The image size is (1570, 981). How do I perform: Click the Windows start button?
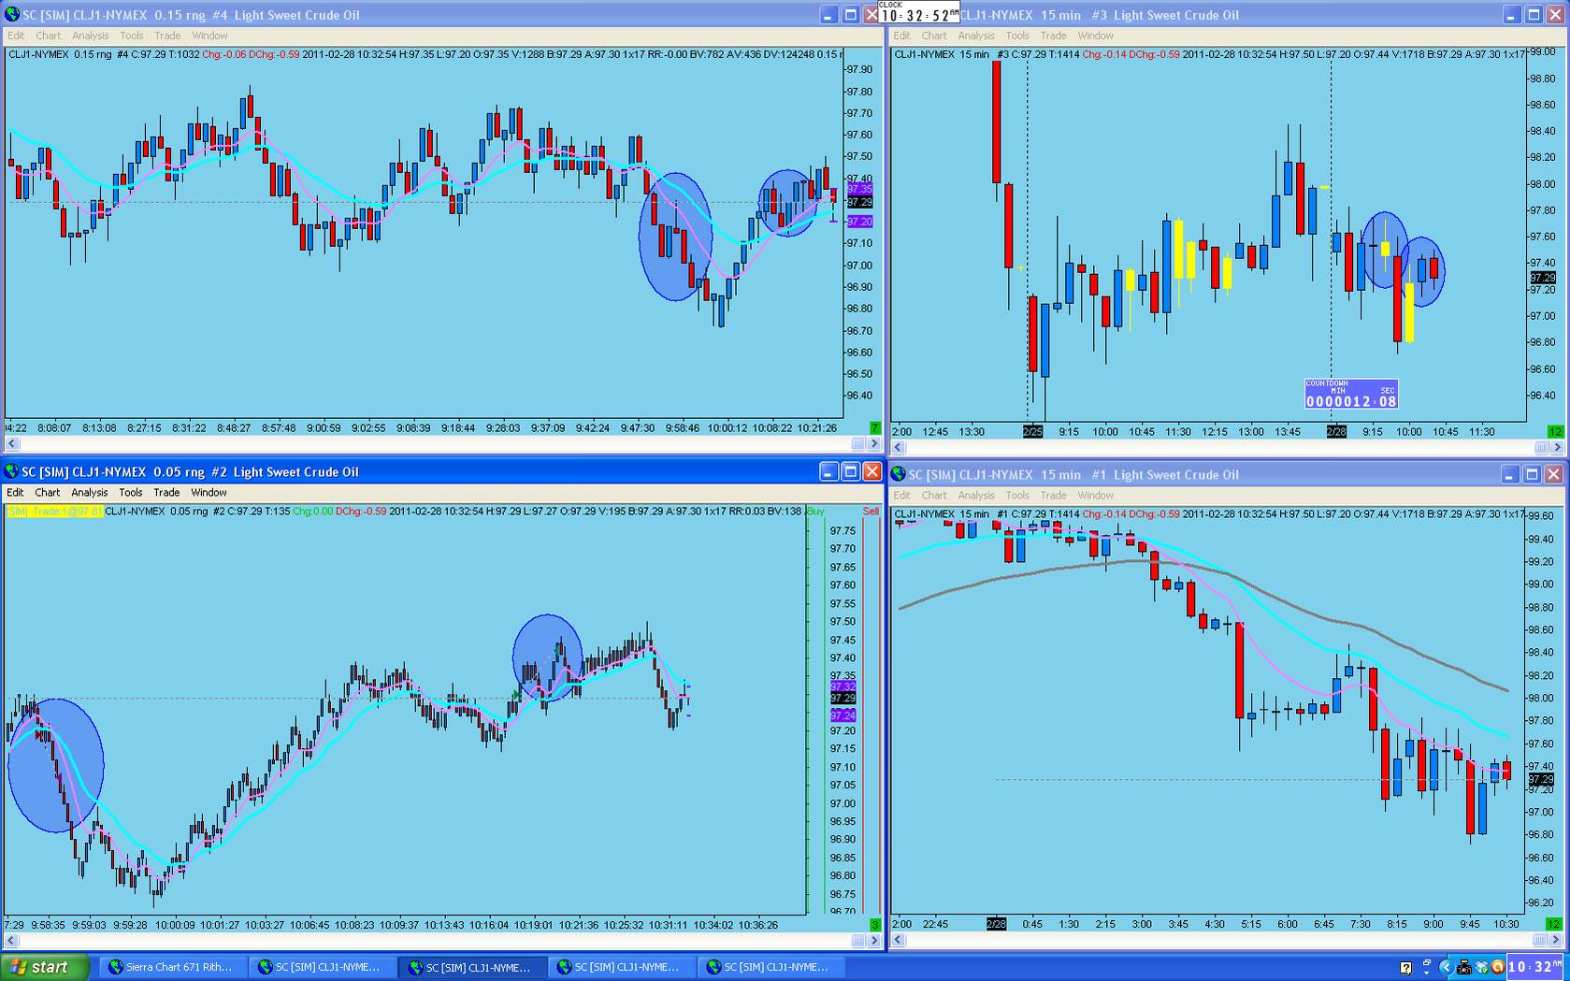45,967
